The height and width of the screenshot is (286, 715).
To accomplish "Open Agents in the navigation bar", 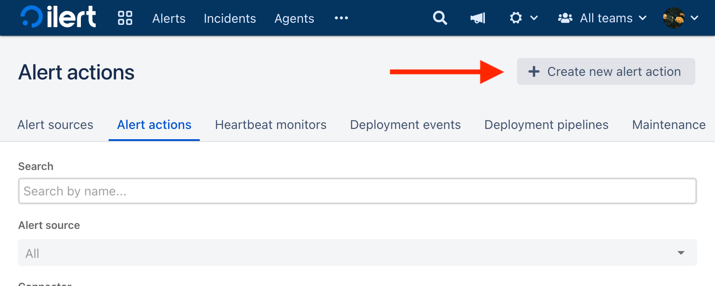I will (294, 18).
